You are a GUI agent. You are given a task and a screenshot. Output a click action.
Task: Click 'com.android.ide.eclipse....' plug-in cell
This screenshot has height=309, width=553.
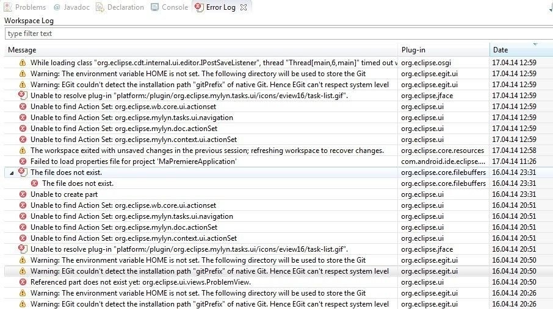click(443, 162)
